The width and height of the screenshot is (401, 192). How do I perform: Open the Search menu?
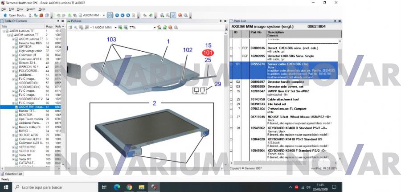pos(31,9)
